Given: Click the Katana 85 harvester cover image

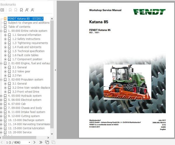Looking at the screenshot, I should click(x=127, y=82).
